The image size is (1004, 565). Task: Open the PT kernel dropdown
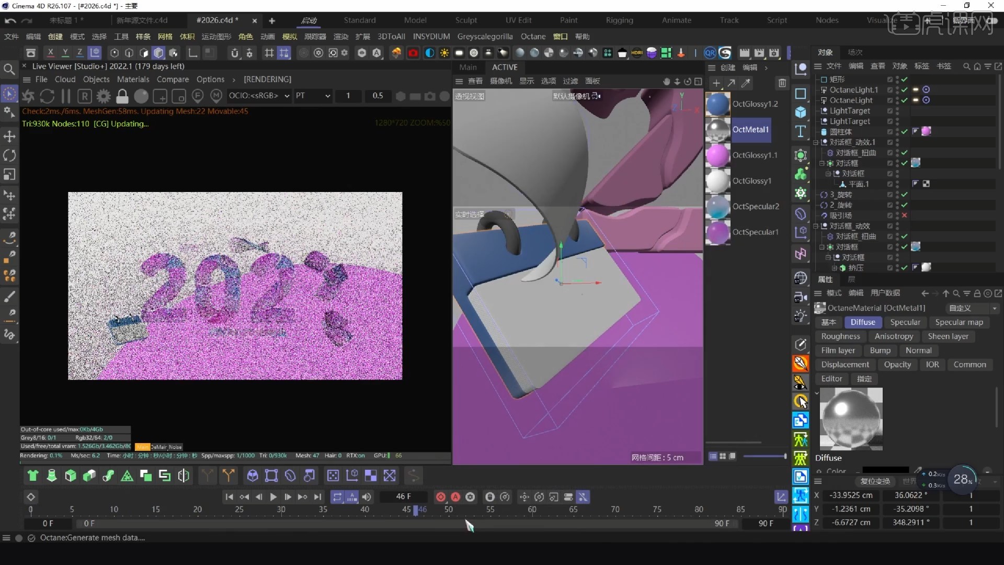point(313,96)
